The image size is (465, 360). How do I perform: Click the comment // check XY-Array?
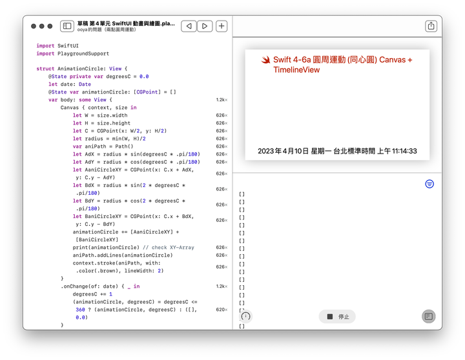point(169,247)
